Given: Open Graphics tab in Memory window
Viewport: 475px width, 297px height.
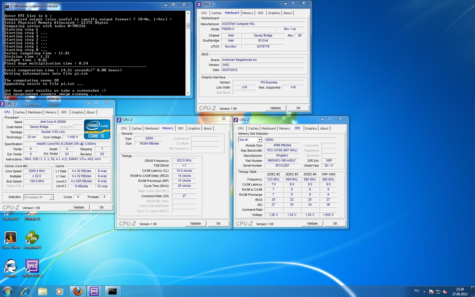Looking at the screenshot, I should pyautogui.click(x=194, y=128).
